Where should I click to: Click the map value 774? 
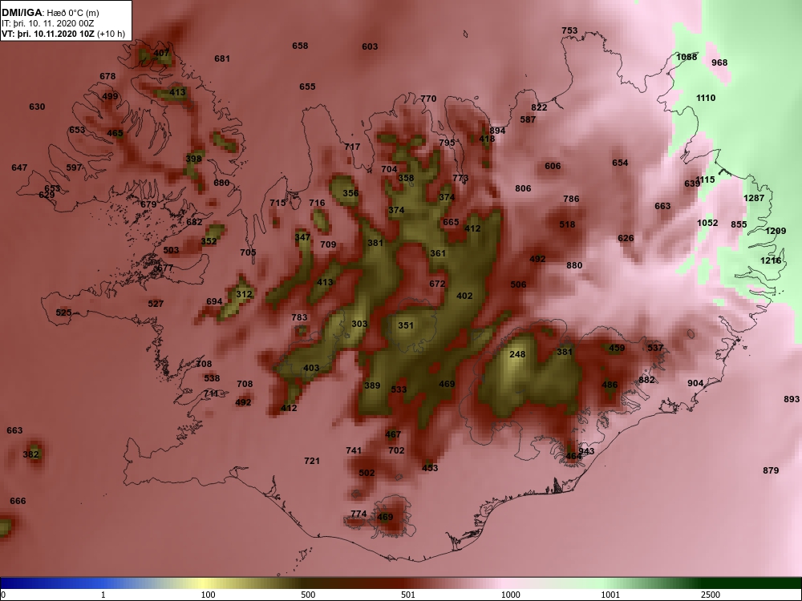pyautogui.click(x=358, y=514)
